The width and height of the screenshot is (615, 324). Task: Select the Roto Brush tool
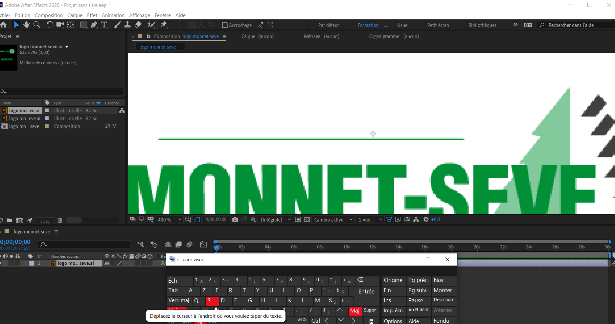pyautogui.click(x=151, y=25)
